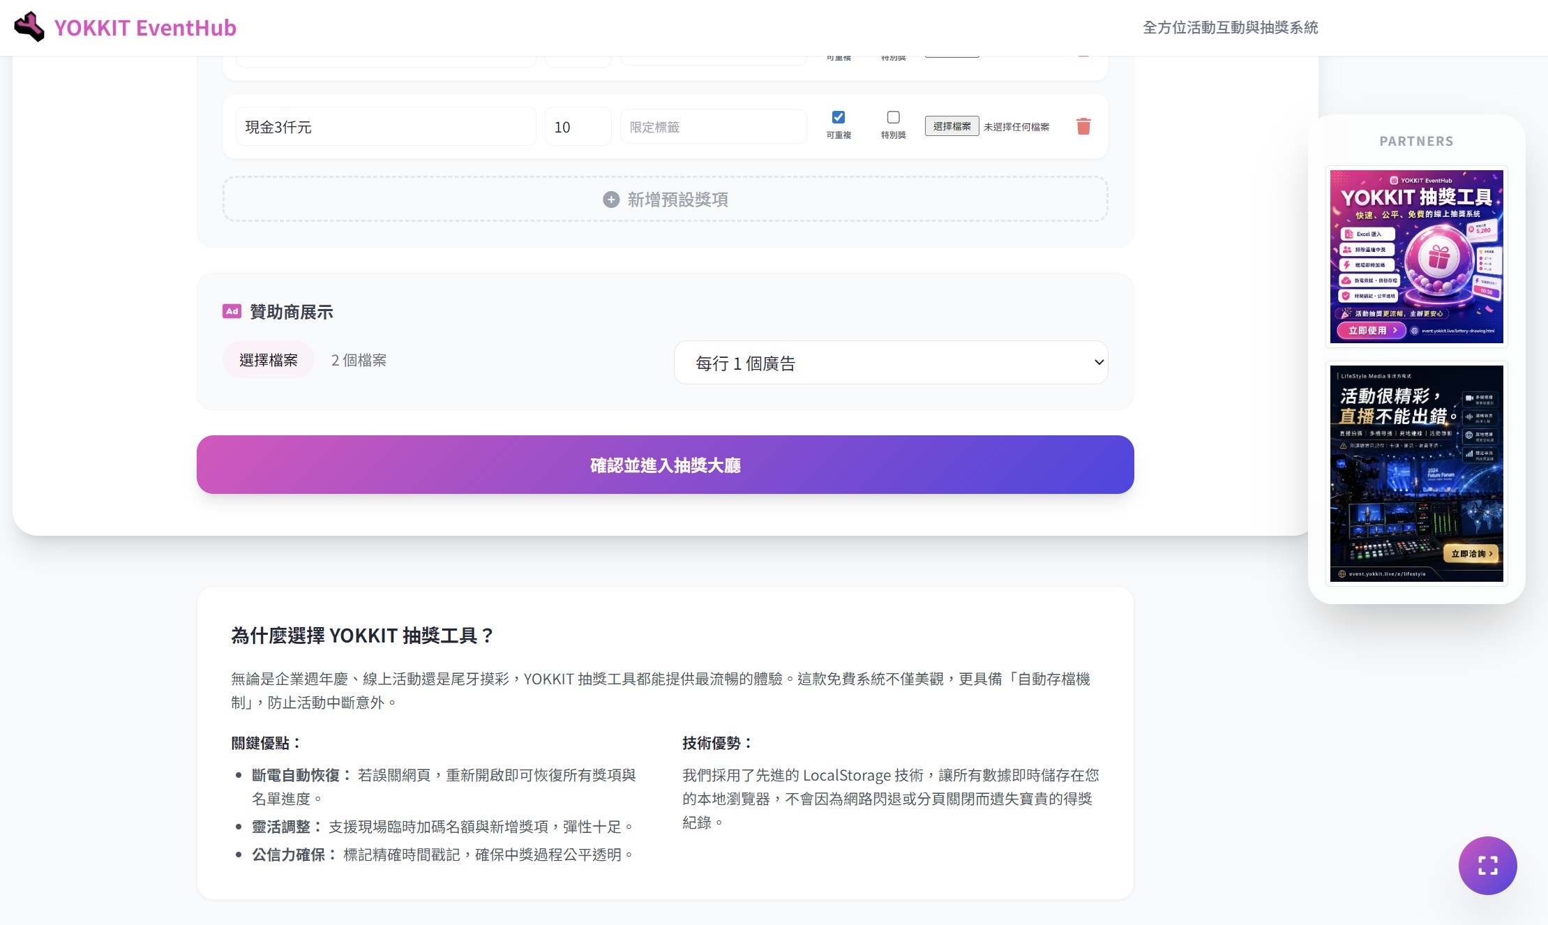Click the Ad badge icon beside 贊助商展示

232,311
